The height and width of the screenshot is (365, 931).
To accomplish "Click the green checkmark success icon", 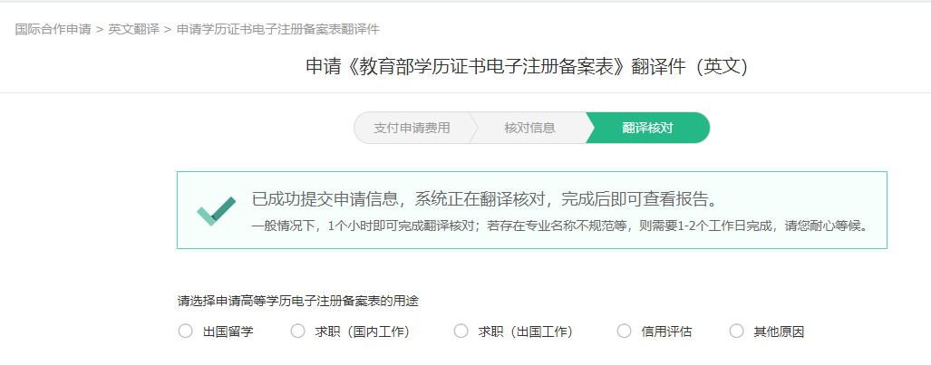I will point(216,211).
